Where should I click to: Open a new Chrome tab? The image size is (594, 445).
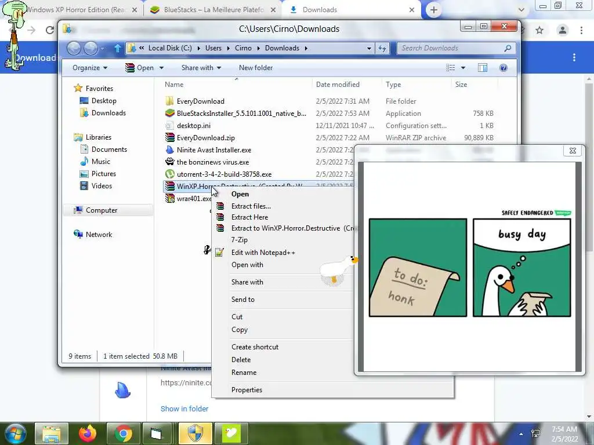click(x=434, y=10)
